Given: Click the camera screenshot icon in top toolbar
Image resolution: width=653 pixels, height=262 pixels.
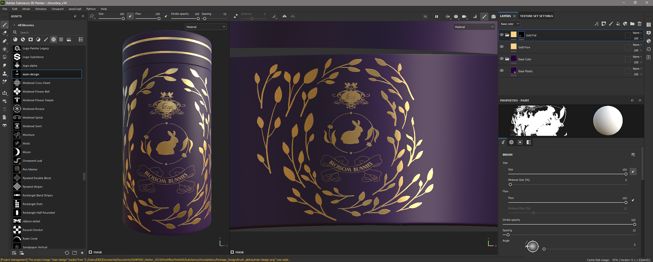Looking at the screenshot, I should [x=493, y=16].
